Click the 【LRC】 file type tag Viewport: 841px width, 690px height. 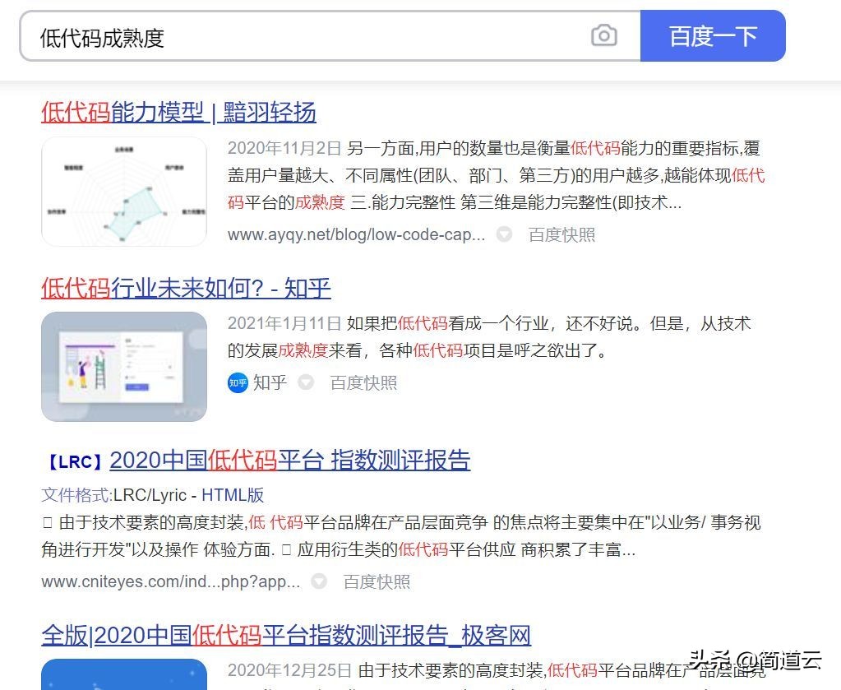[75, 462]
